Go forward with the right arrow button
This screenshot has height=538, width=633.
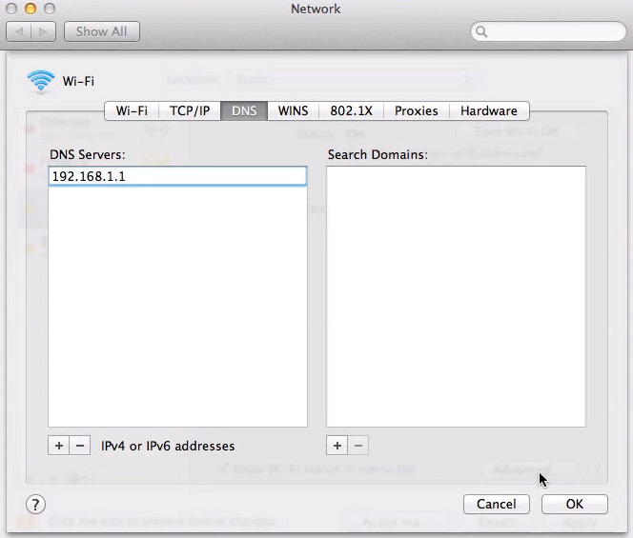click(x=43, y=31)
